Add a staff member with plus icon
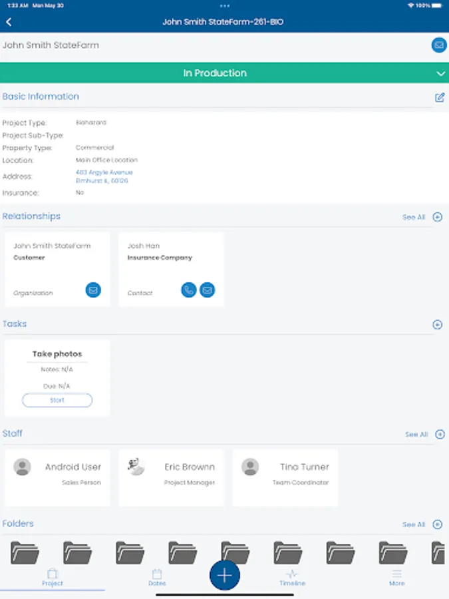This screenshot has height=599, width=449. [440, 435]
